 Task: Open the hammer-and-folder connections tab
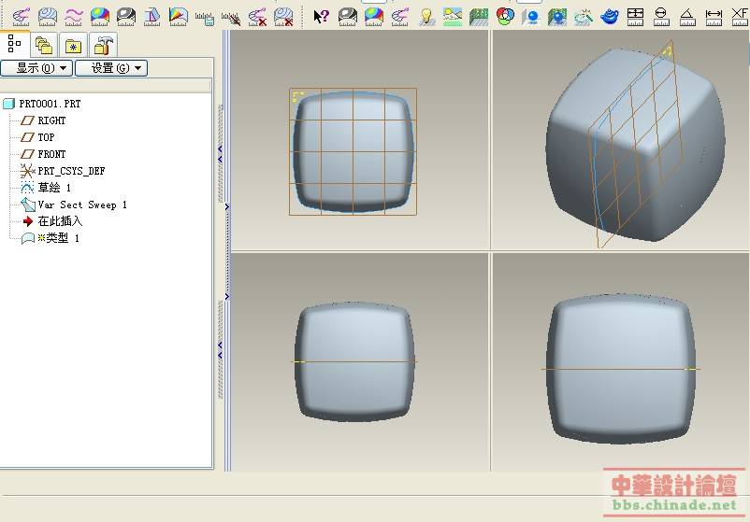coord(104,44)
